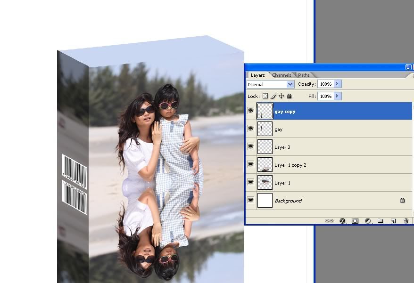Open the Normal blend mode dropdown
This screenshot has height=283, width=414.
pyautogui.click(x=271, y=84)
